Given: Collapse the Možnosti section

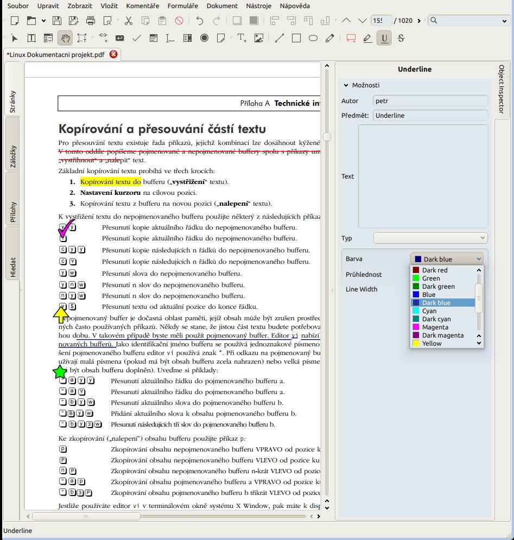Looking at the screenshot, I should tap(346, 85).
